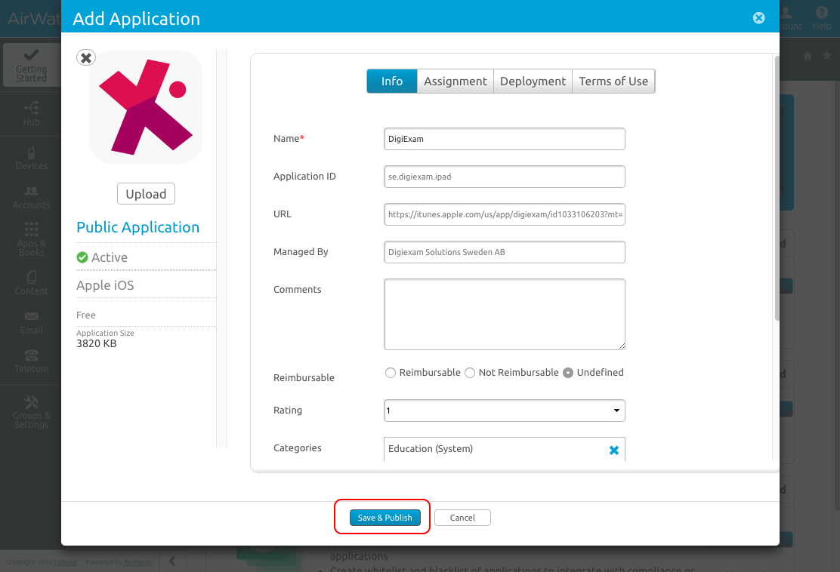Viewport: 840px width, 572px height.
Task: Switch to the Info tab
Action: coord(391,81)
